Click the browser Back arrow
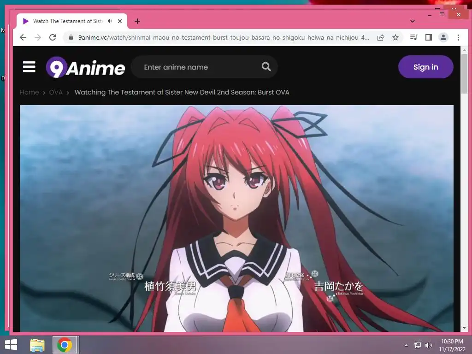Viewport: 472px width, 354px height. (x=23, y=37)
